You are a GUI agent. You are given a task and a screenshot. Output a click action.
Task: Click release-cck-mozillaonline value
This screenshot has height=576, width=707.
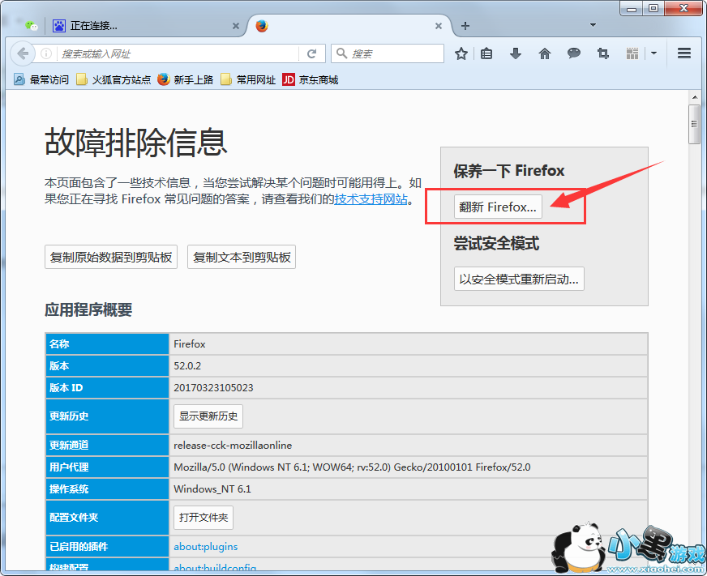[233, 445]
